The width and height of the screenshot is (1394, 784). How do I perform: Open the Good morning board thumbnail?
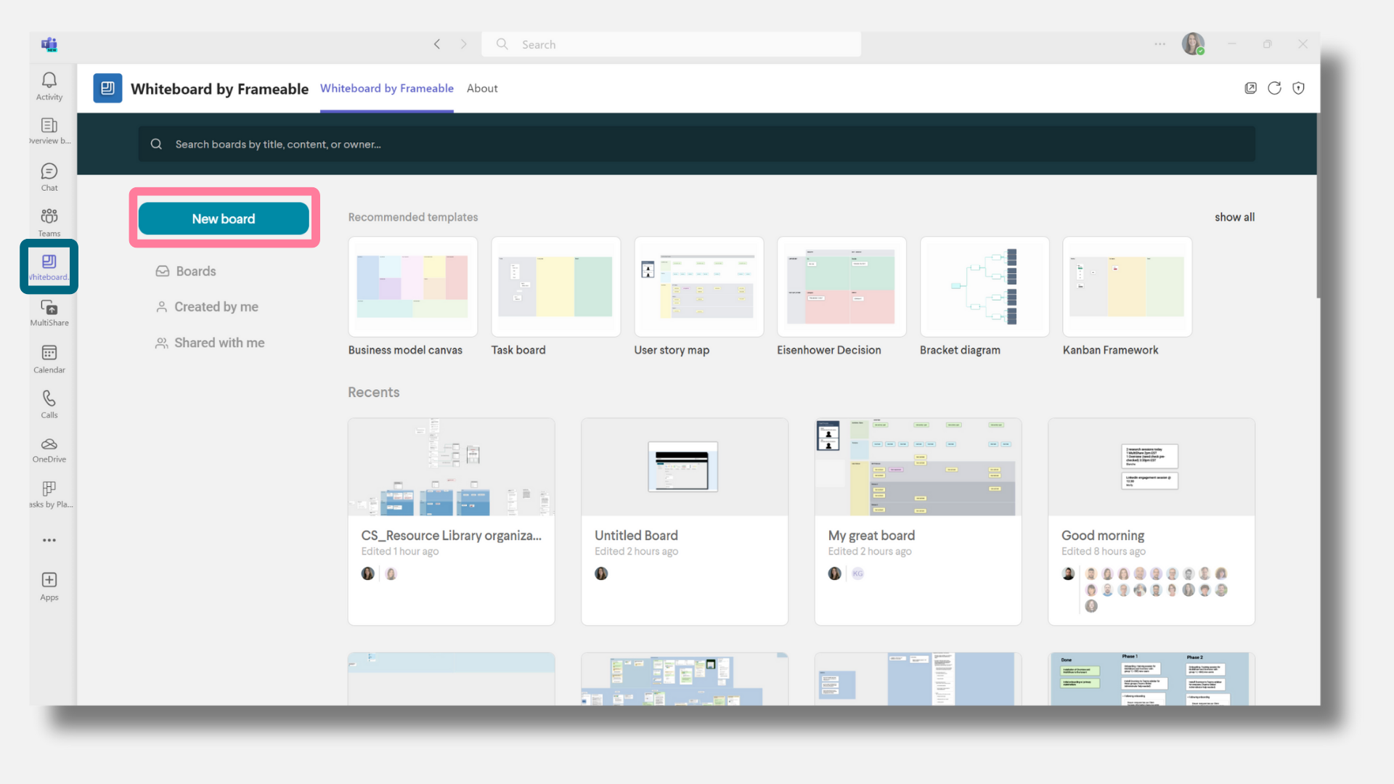(1152, 467)
